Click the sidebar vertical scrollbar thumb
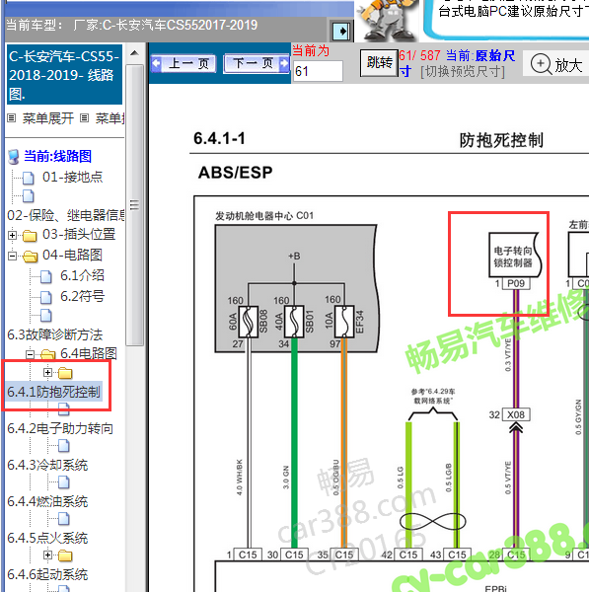The height and width of the screenshot is (592, 589). 134,205
